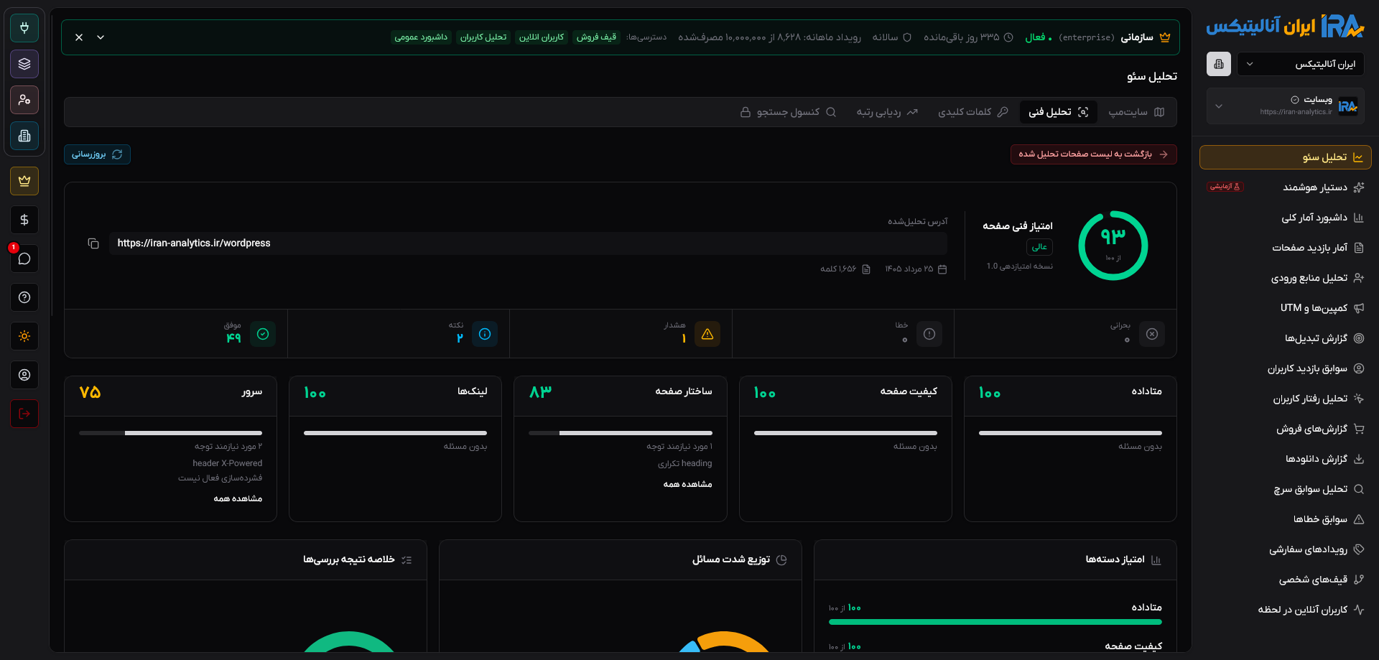Viewport: 1379px width, 660px height.
Task: Open the ردیابی رتبه tab
Action: pyautogui.click(x=887, y=112)
